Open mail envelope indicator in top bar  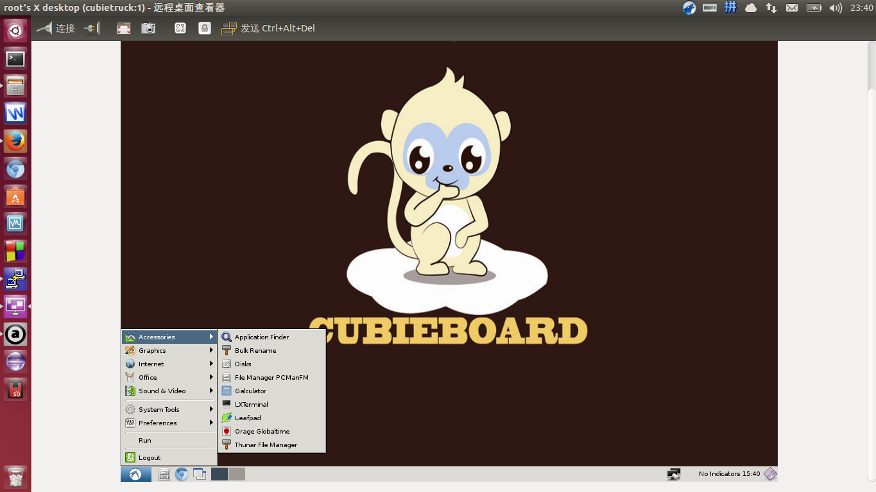click(792, 8)
